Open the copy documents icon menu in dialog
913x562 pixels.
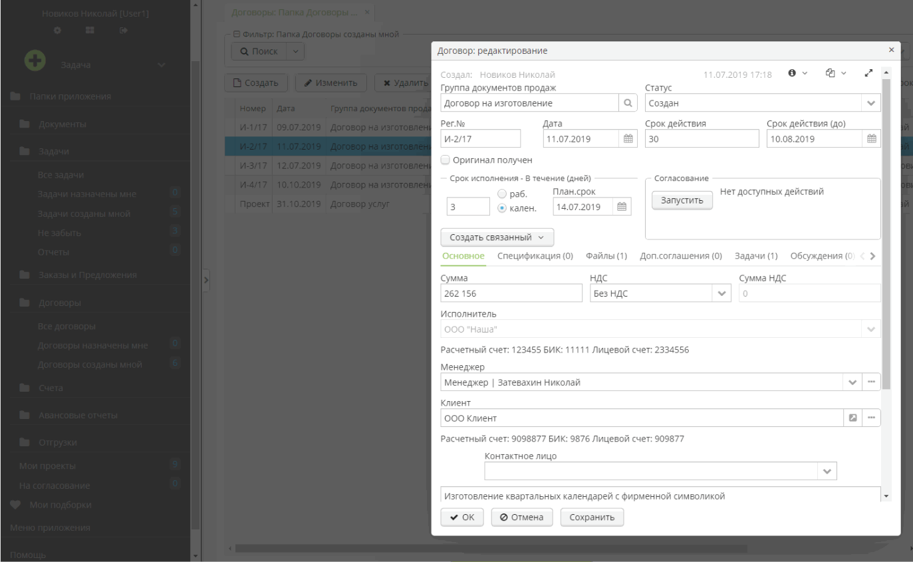[836, 73]
